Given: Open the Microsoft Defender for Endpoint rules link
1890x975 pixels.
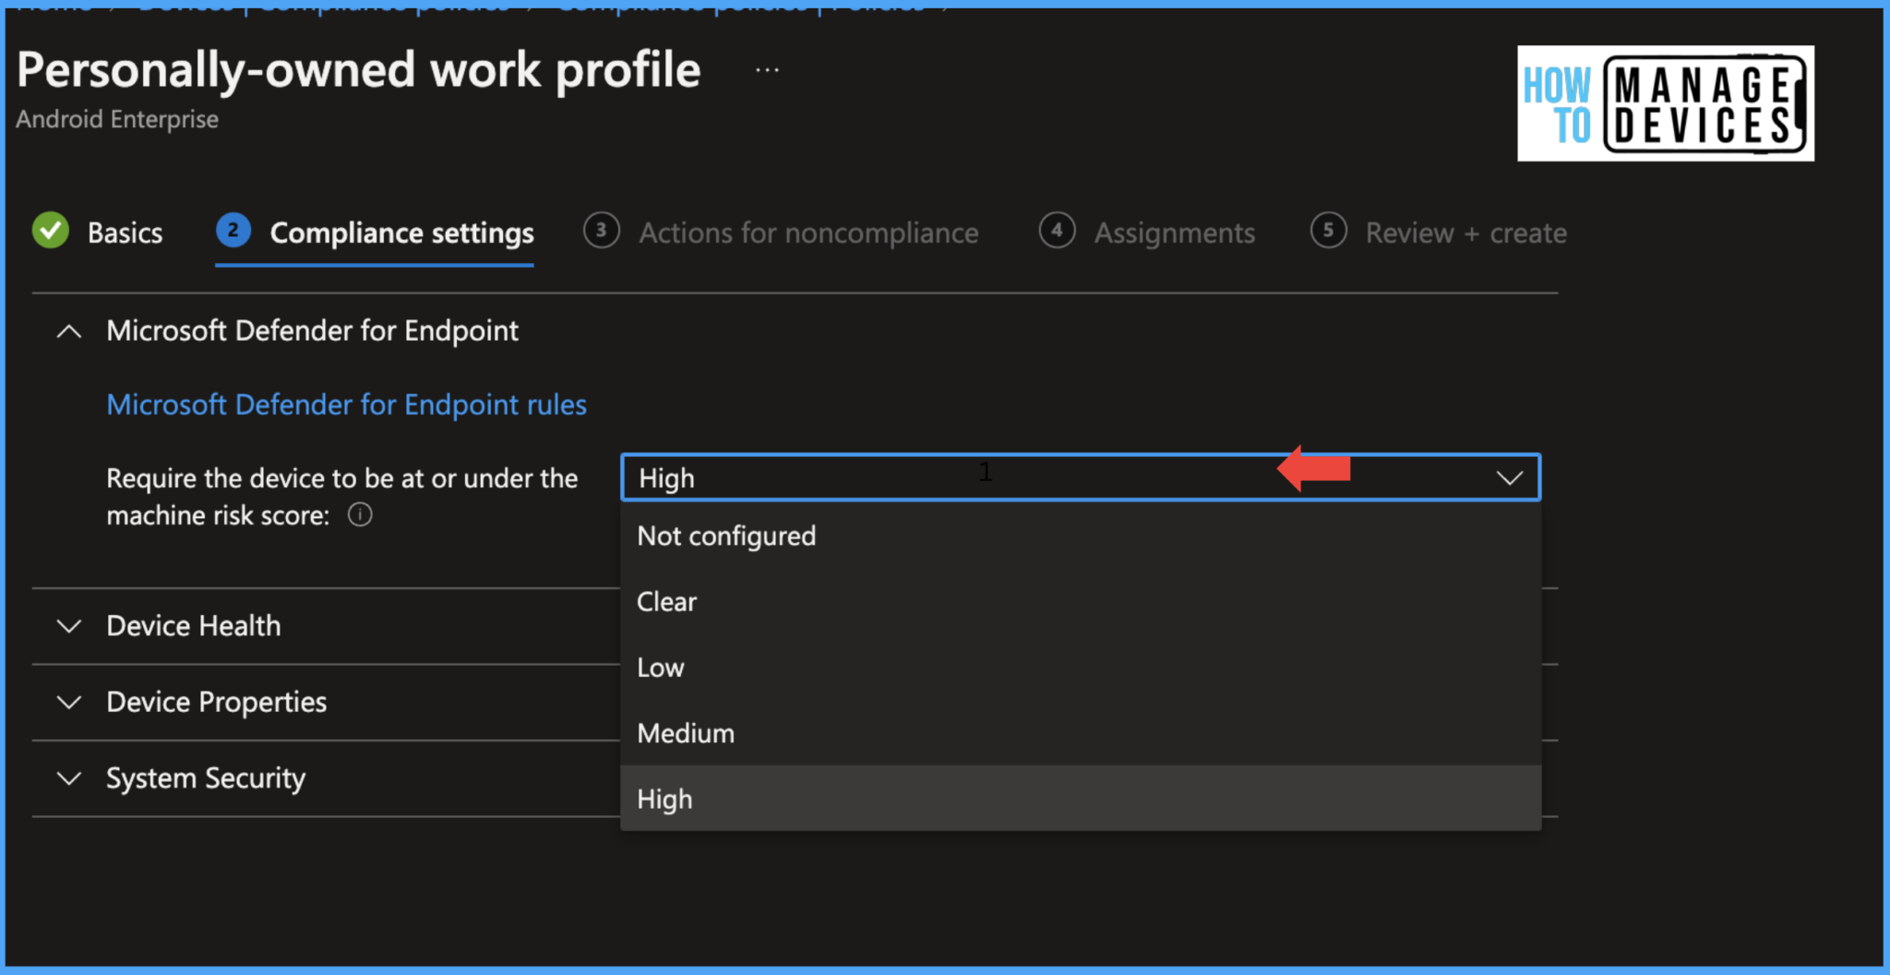Looking at the screenshot, I should click(346, 404).
